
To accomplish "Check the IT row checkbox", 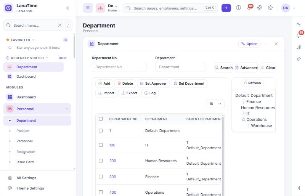I will pos(101,145).
